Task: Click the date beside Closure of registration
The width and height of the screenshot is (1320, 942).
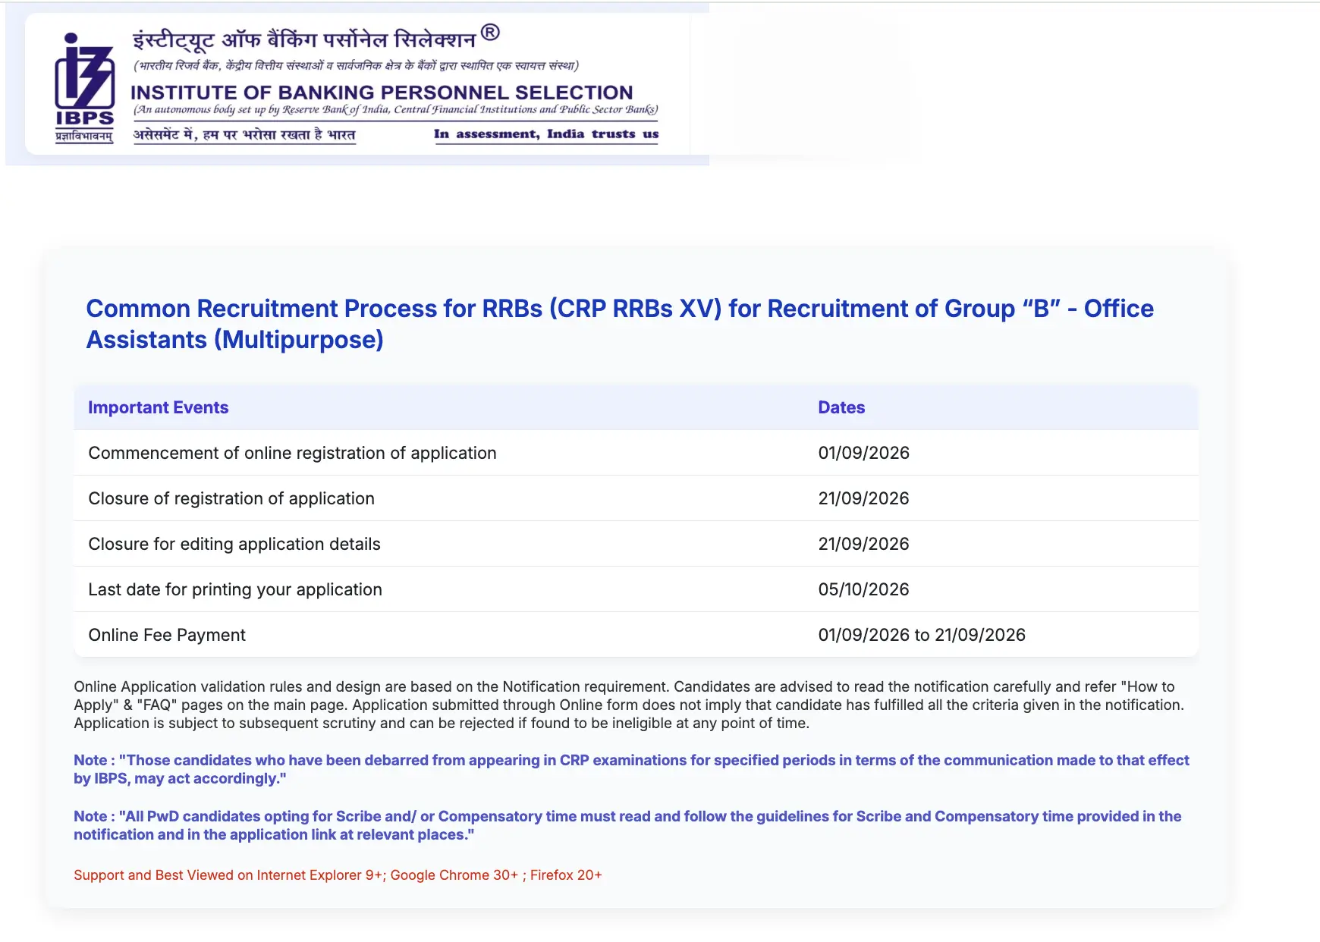Action: coord(863,498)
